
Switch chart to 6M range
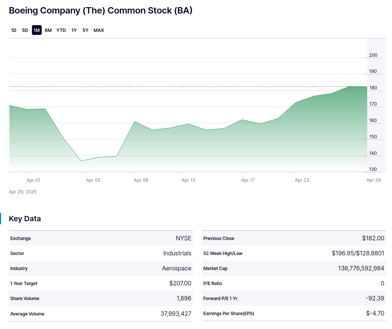(48, 30)
